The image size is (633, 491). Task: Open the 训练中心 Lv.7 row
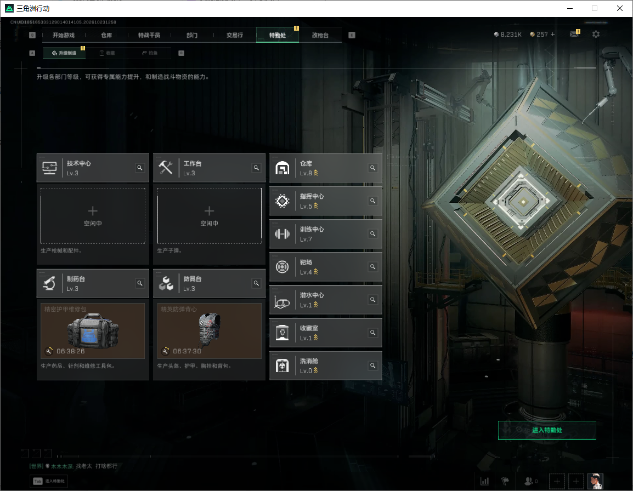coord(326,234)
